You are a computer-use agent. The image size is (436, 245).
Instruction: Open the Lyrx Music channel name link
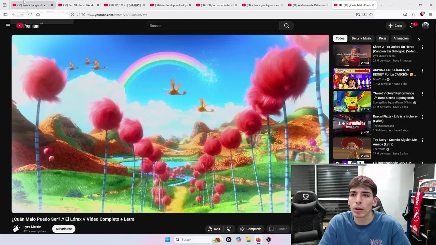[32, 227]
